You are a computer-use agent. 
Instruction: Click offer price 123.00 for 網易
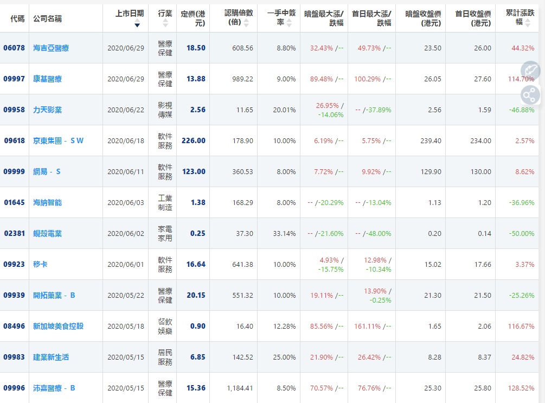194,172
